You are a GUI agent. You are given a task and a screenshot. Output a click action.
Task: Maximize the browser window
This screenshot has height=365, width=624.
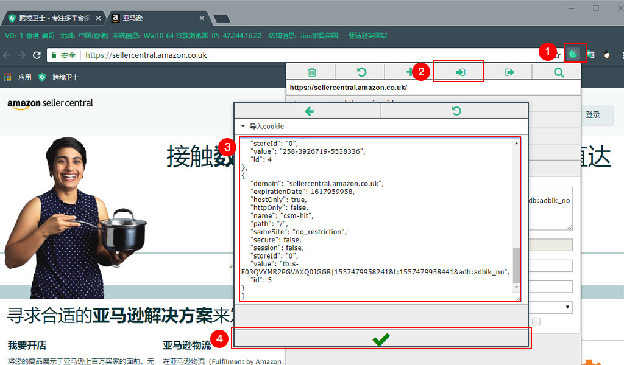(596, 8)
